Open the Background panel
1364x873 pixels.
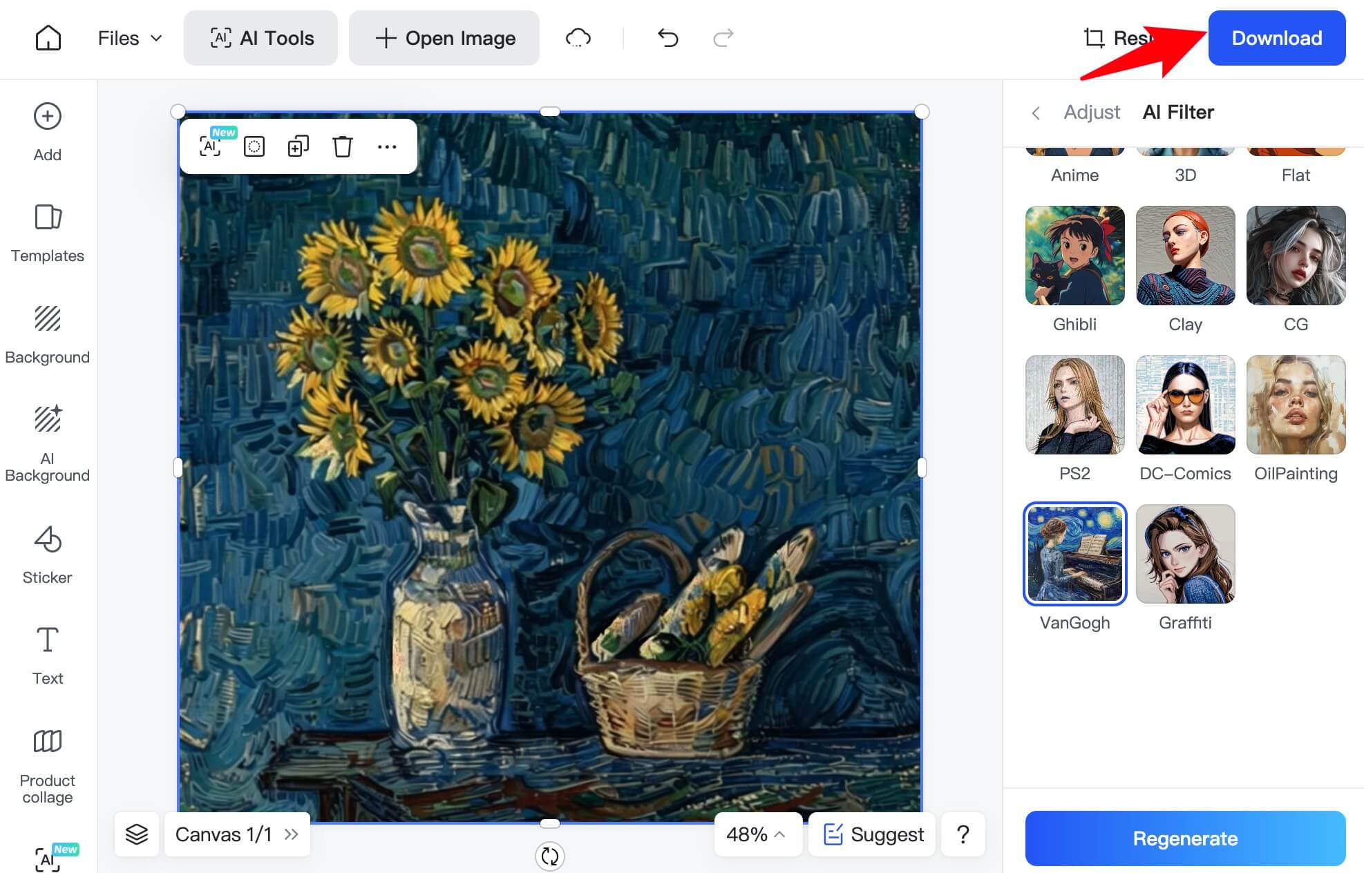point(48,335)
